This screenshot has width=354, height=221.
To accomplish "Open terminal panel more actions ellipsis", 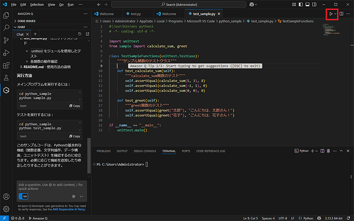I will 335,151.
